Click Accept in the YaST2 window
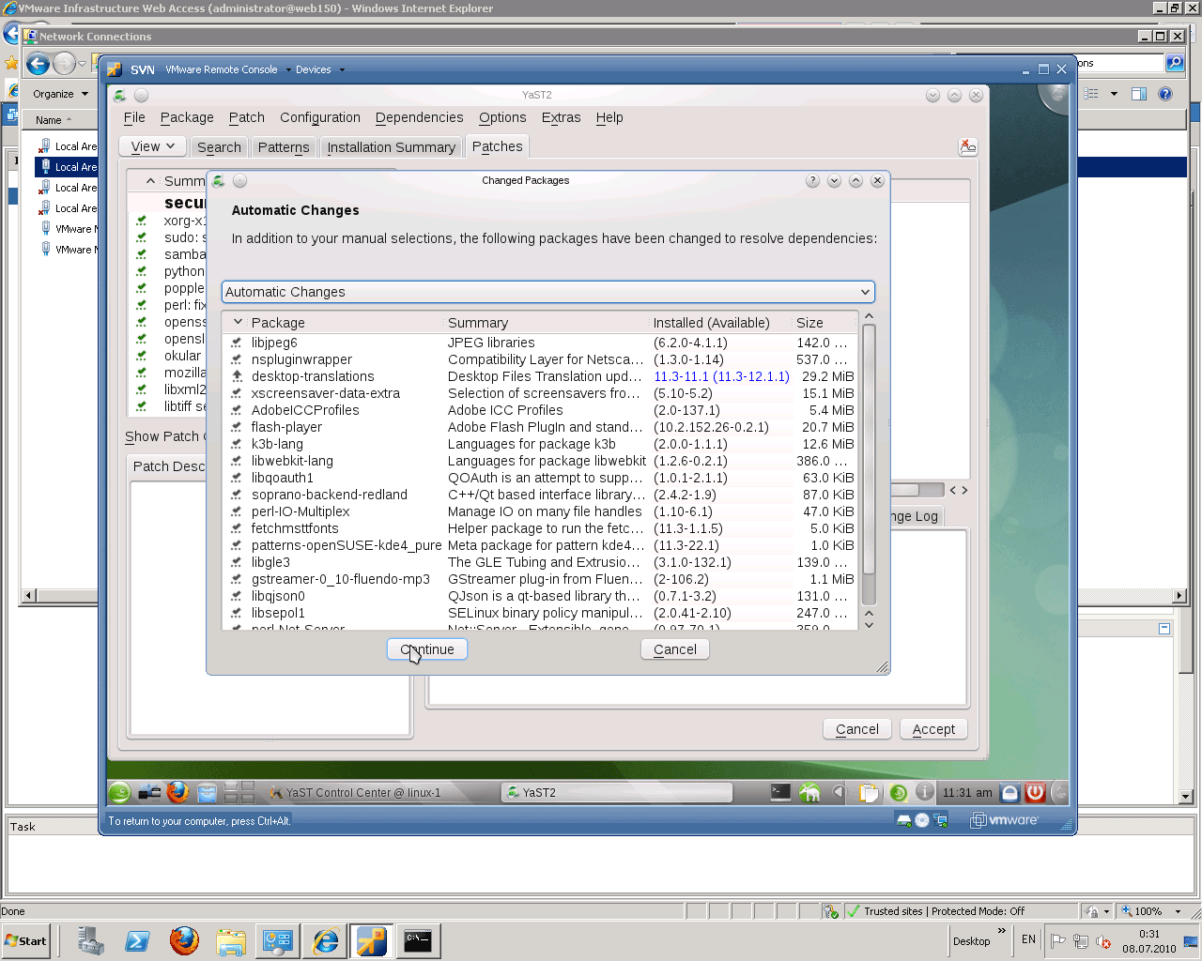This screenshot has height=961, width=1202. tap(933, 729)
